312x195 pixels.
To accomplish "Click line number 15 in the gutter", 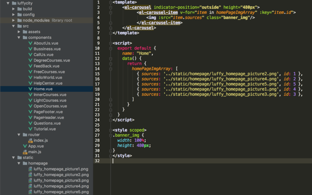I will point(97,74).
